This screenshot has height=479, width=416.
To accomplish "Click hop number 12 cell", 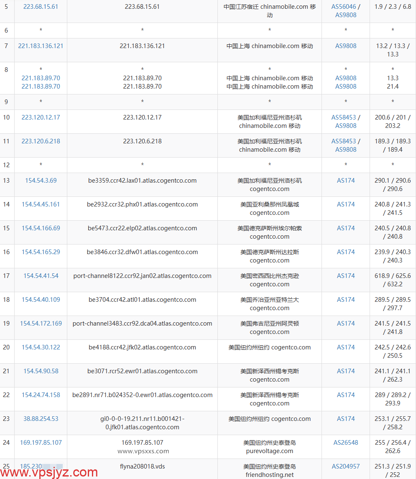I will pos(6,165).
